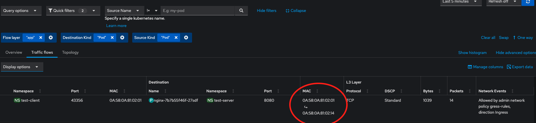Click the refresh icon button
Screen dimensions: 536x123
point(528,2)
